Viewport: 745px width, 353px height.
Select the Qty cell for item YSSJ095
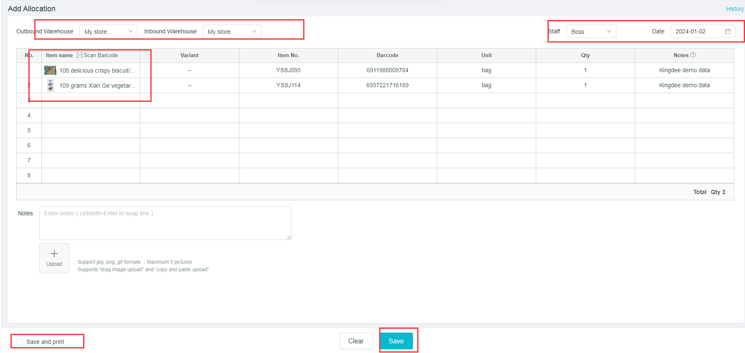[x=585, y=70]
